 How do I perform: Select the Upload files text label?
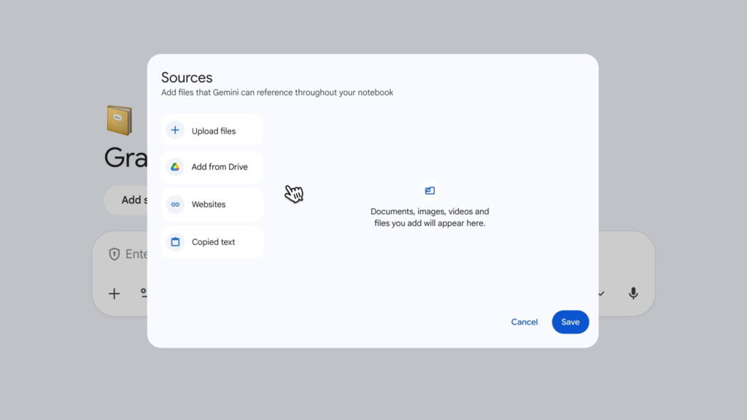click(x=214, y=131)
